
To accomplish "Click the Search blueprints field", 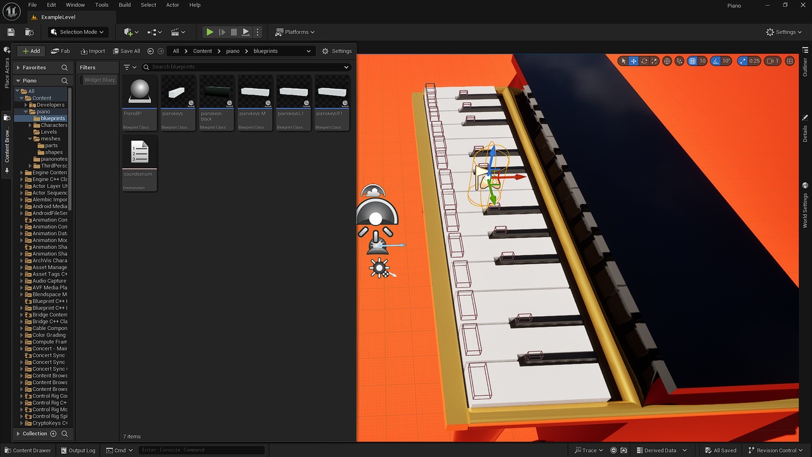I will 246,67.
